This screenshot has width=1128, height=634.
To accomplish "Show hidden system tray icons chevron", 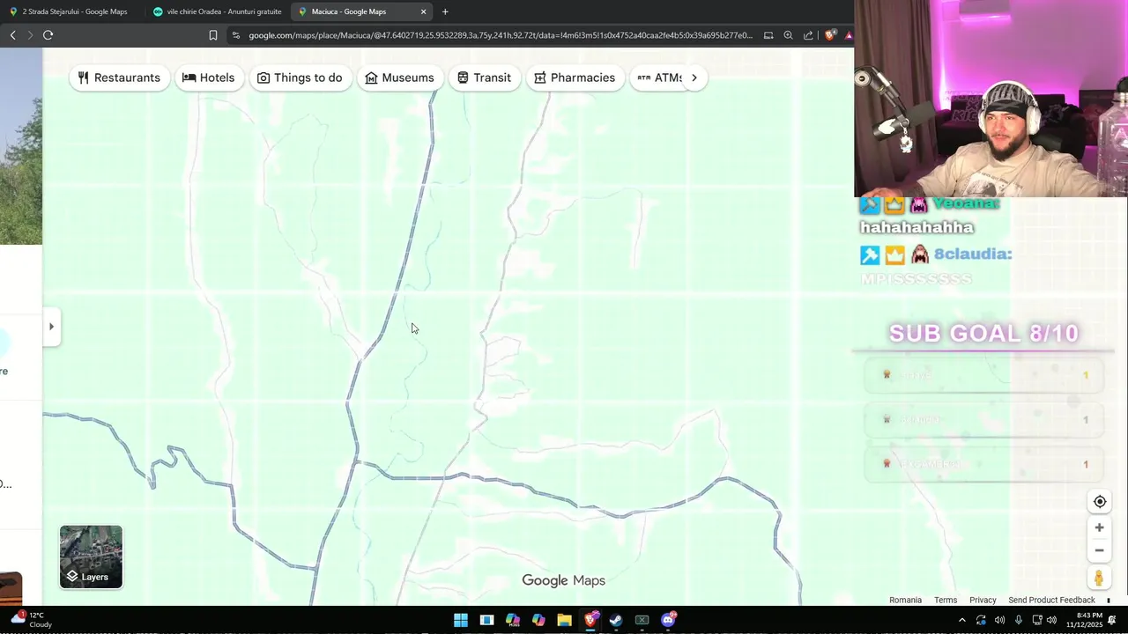I will (x=961, y=620).
